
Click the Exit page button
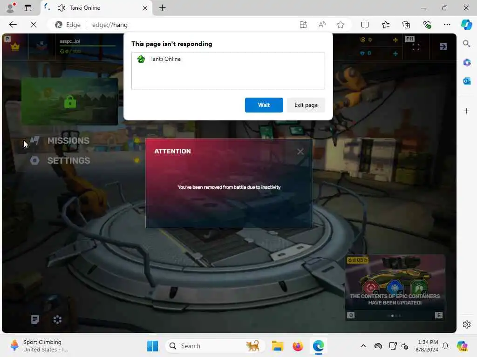click(306, 105)
